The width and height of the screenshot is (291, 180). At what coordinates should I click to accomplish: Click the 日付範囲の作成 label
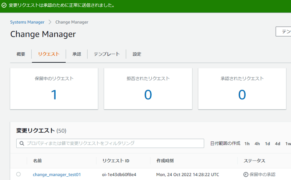(225, 144)
